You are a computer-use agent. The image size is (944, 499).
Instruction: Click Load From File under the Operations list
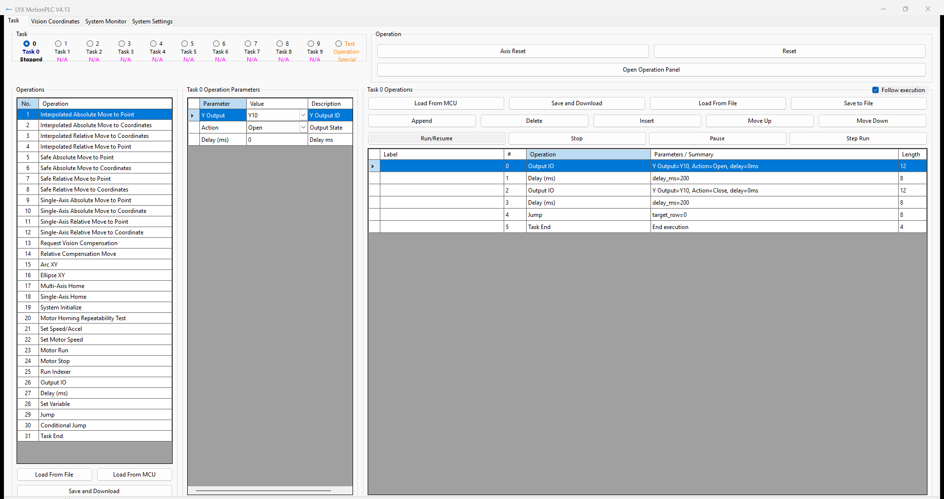coord(54,475)
